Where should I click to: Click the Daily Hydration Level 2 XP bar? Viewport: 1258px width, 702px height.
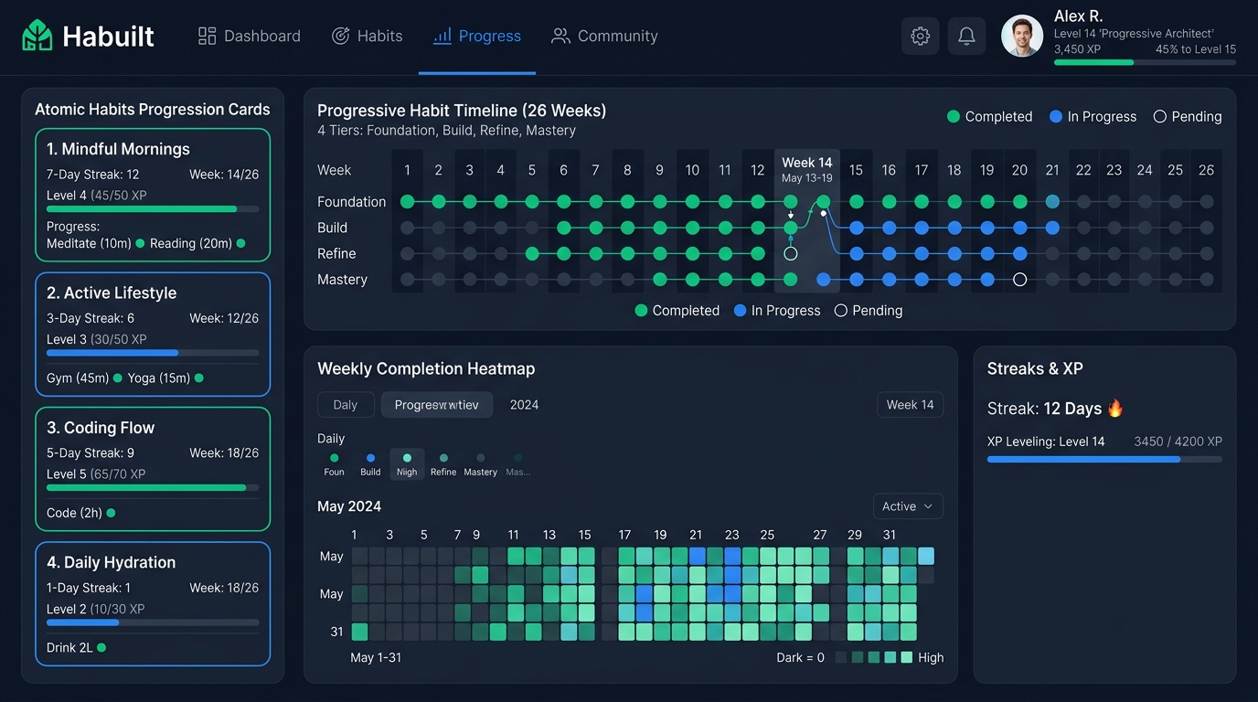click(153, 622)
